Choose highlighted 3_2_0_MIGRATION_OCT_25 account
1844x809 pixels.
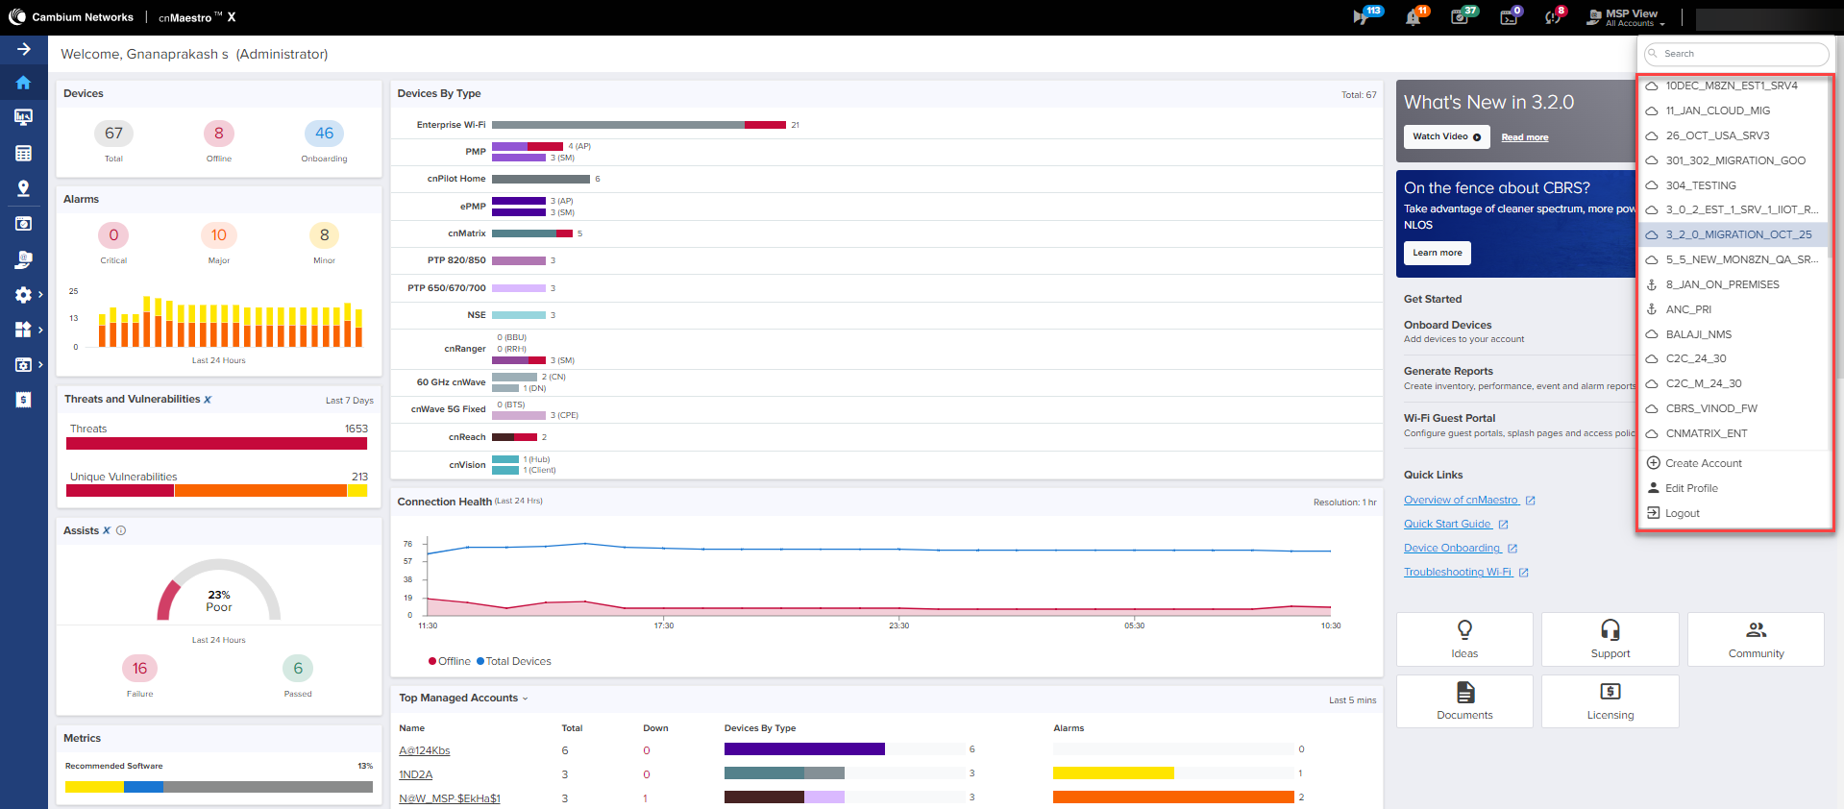pyautogui.click(x=1733, y=234)
